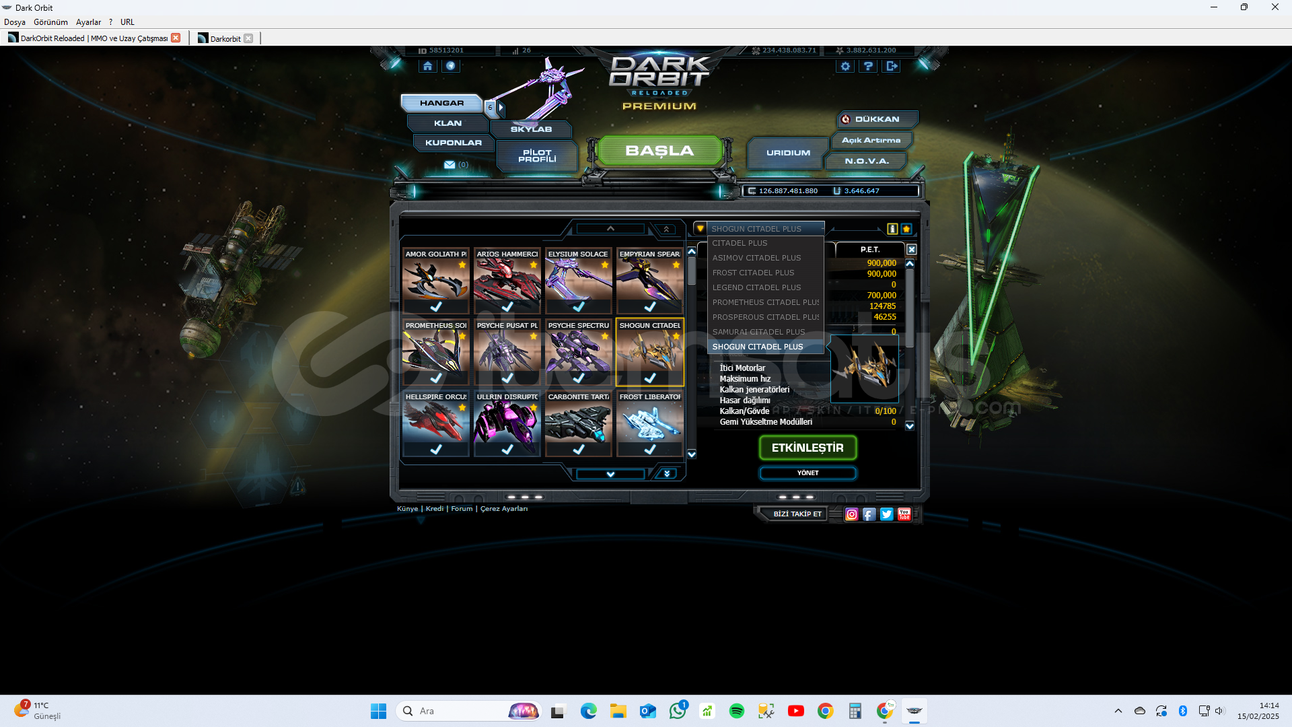Open Calculator from the taskbar
Viewport: 1292px width, 727px height.
coord(855,711)
